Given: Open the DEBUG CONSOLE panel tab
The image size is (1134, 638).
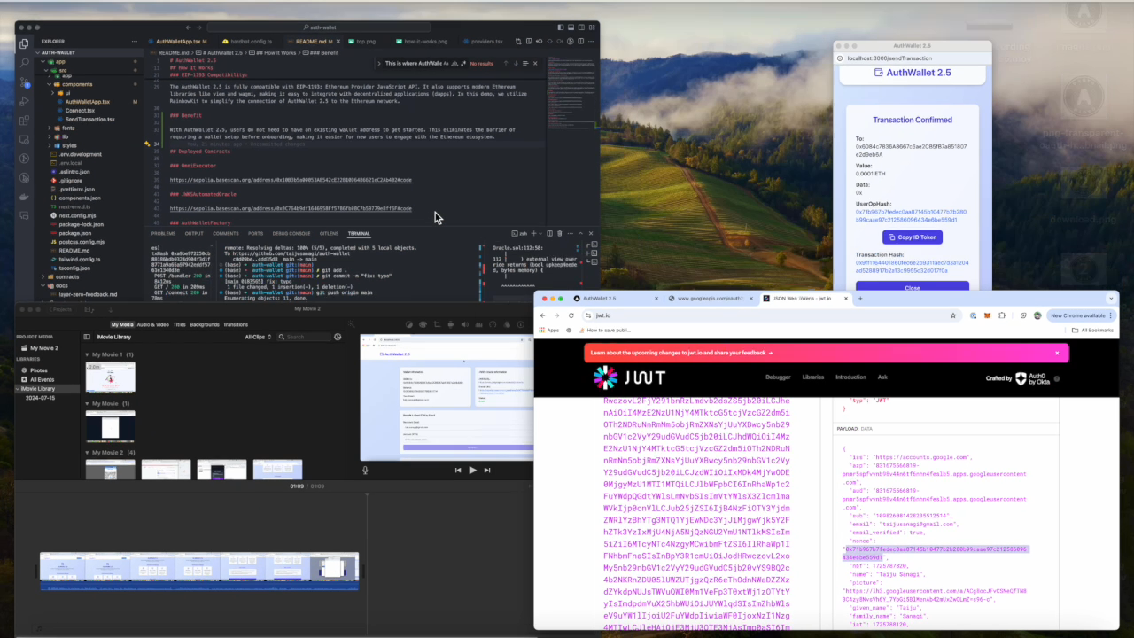Looking at the screenshot, I should pos(291,233).
